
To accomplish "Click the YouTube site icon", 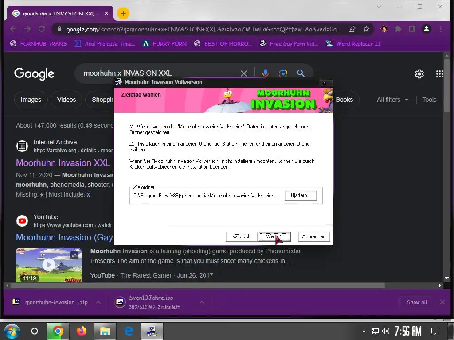I will point(22,221).
